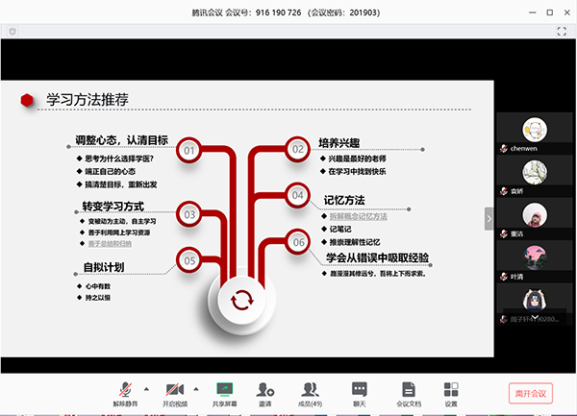This screenshot has width=577, height=416.
Task: Click the meeting number 916 190 726 in title
Action: point(278,12)
